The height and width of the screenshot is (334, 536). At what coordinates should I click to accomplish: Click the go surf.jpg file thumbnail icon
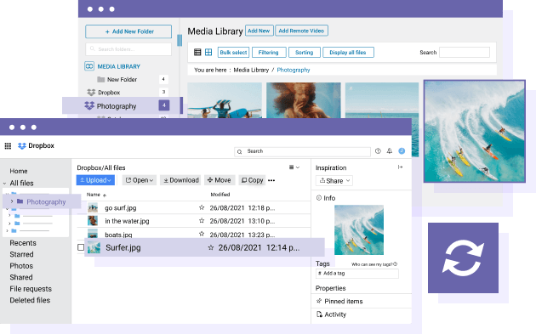[x=93, y=207]
